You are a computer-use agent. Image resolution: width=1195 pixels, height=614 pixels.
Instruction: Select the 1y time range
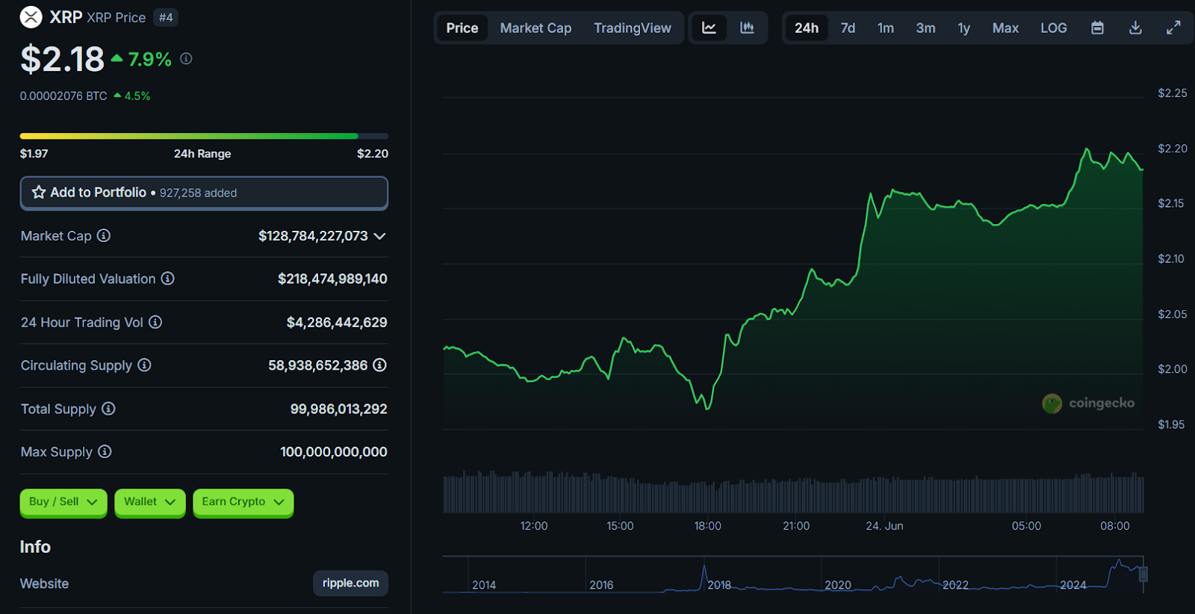[x=964, y=28]
